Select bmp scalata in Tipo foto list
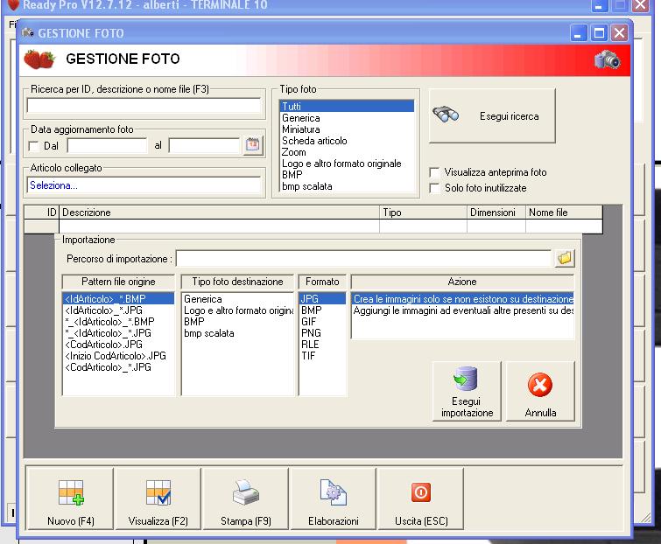 point(346,186)
